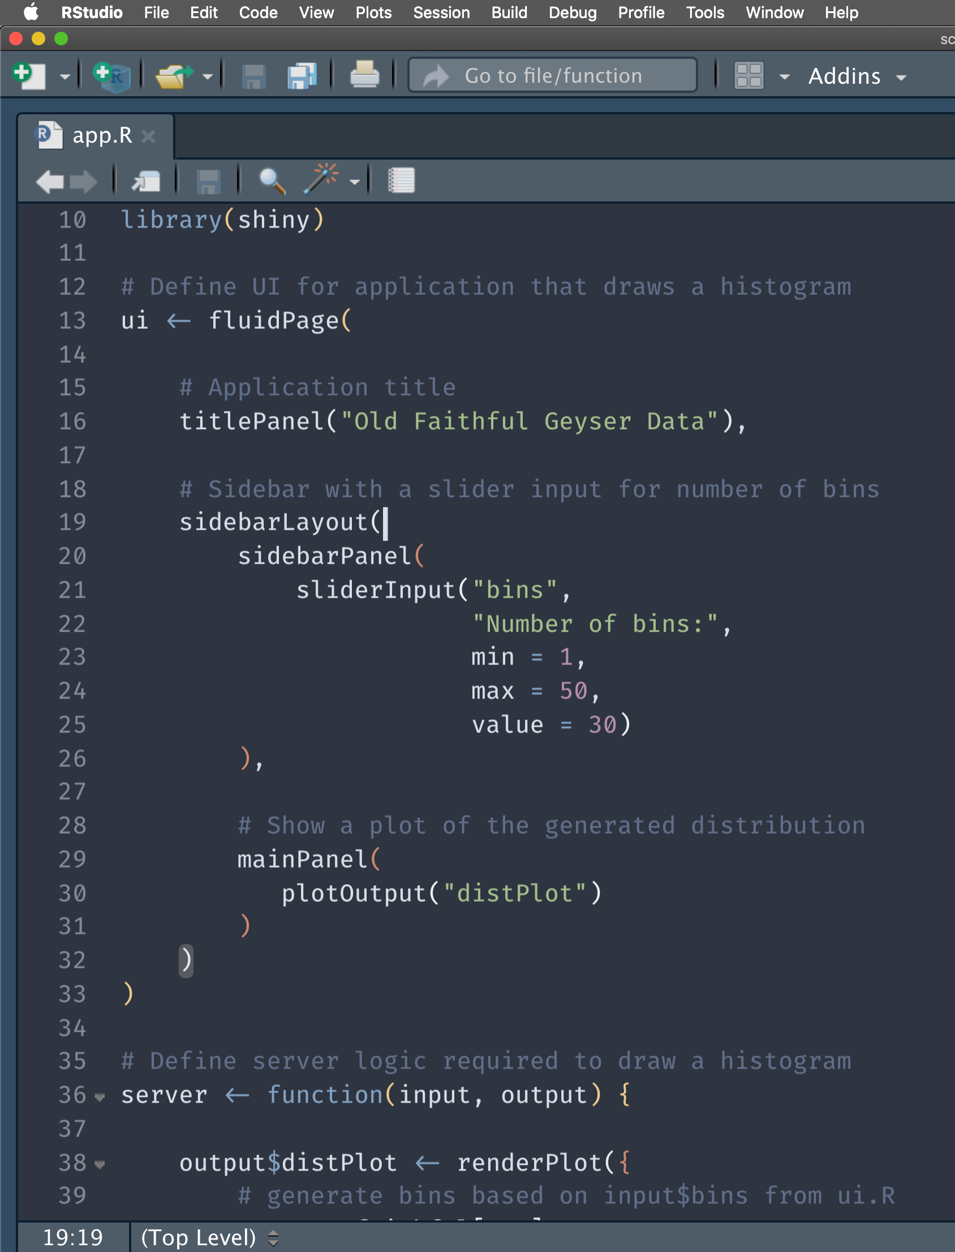Select the app.R editor tab

[96, 136]
